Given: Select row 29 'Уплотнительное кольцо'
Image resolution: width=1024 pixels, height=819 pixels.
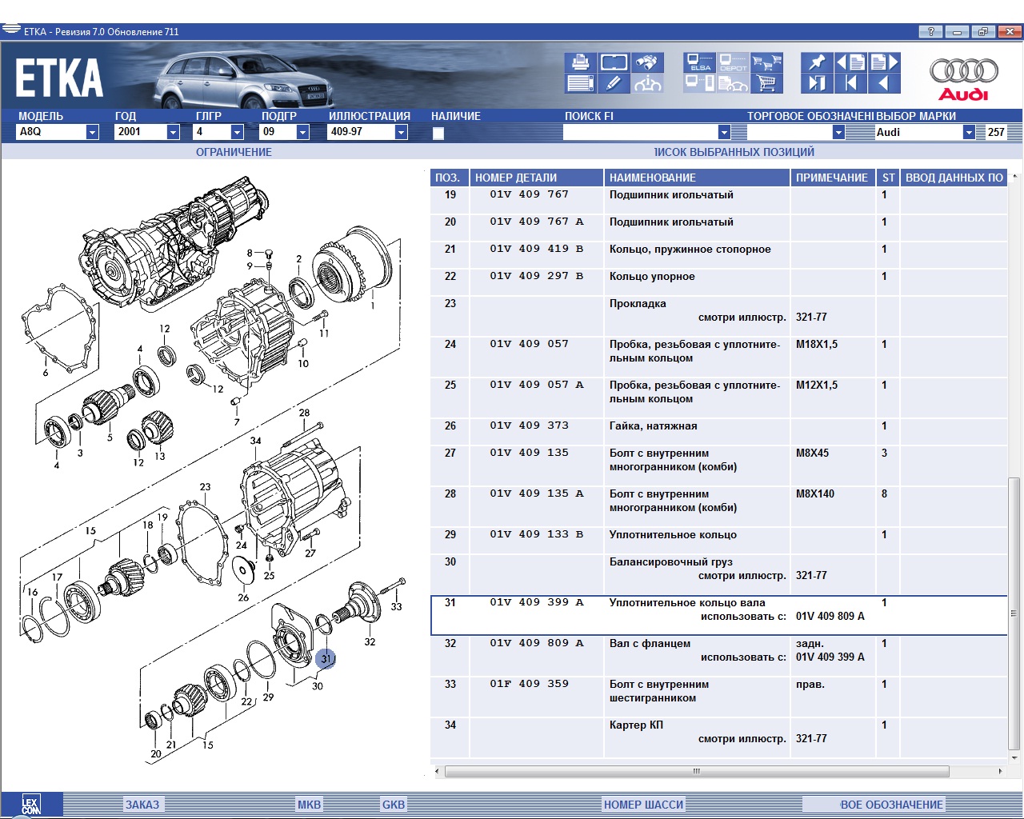Looking at the screenshot, I should click(718, 540).
